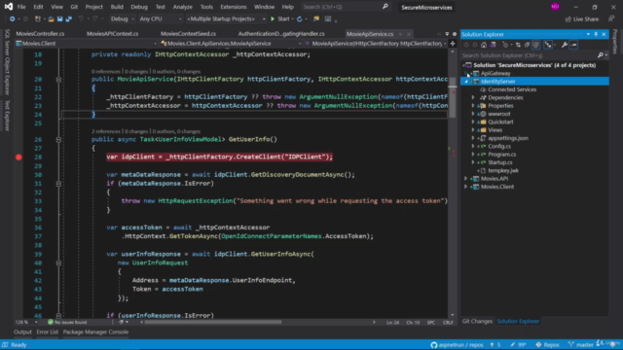Click Pending Changes Filter icon in Solution Explorer
This screenshot has width=623, height=350.
click(505, 45)
